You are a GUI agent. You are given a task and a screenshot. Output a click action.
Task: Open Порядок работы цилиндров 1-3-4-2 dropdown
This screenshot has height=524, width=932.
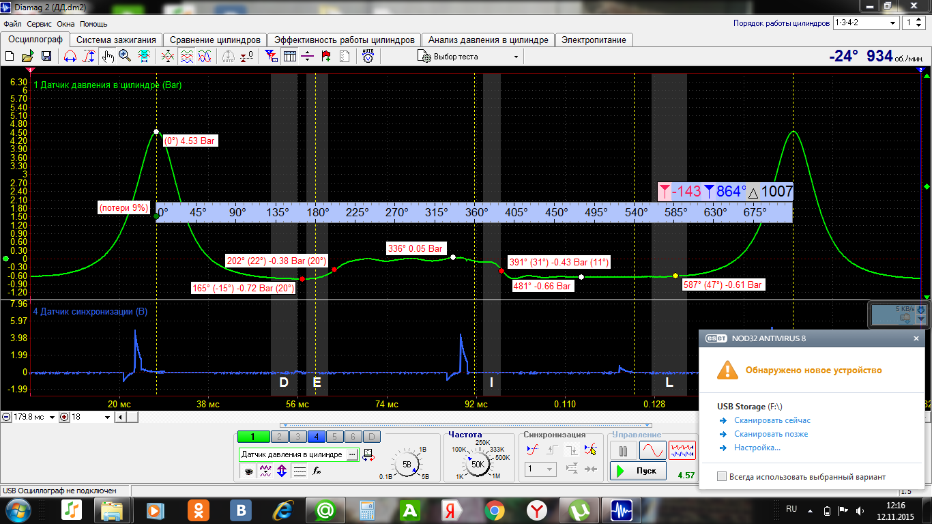[x=866, y=23]
